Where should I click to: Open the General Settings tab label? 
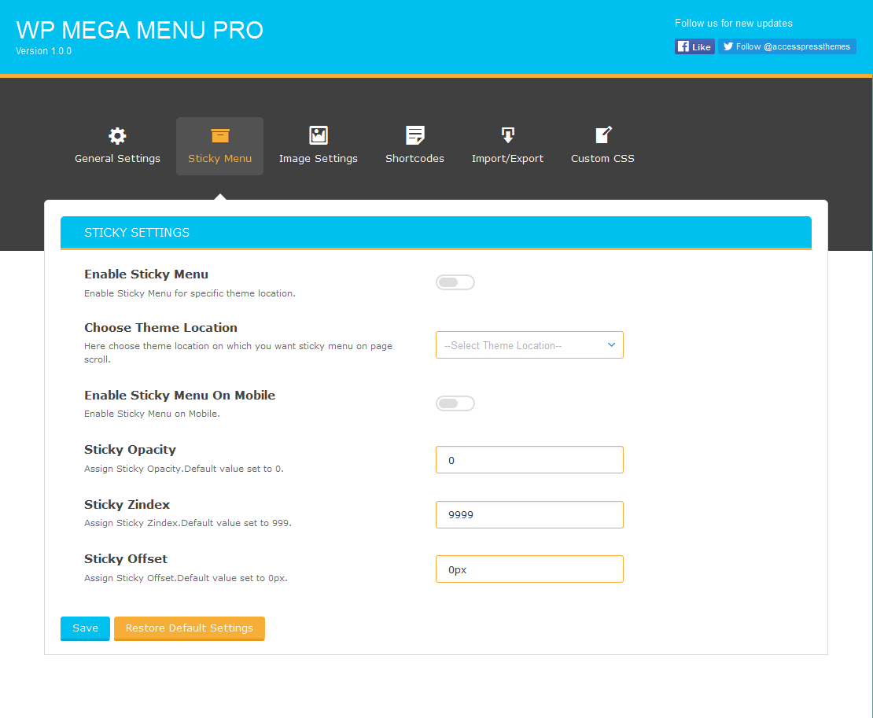(x=117, y=159)
